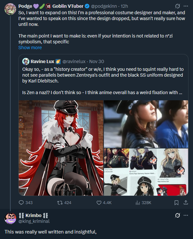Open Podge's profile avatar
Image resolution: width=193 pixels, height=239 pixels.
click(10, 9)
